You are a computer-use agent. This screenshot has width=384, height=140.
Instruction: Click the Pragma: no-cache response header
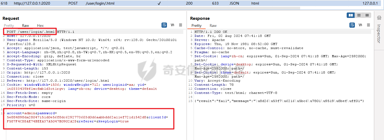click(x=212, y=52)
